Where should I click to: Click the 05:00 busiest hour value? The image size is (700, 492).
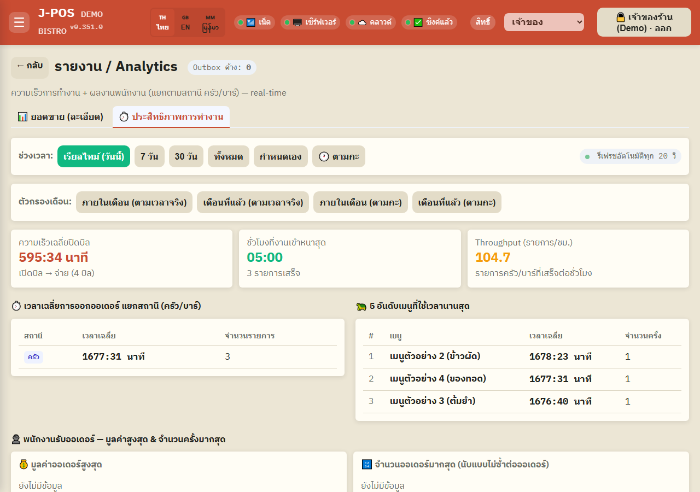pyautogui.click(x=265, y=257)
